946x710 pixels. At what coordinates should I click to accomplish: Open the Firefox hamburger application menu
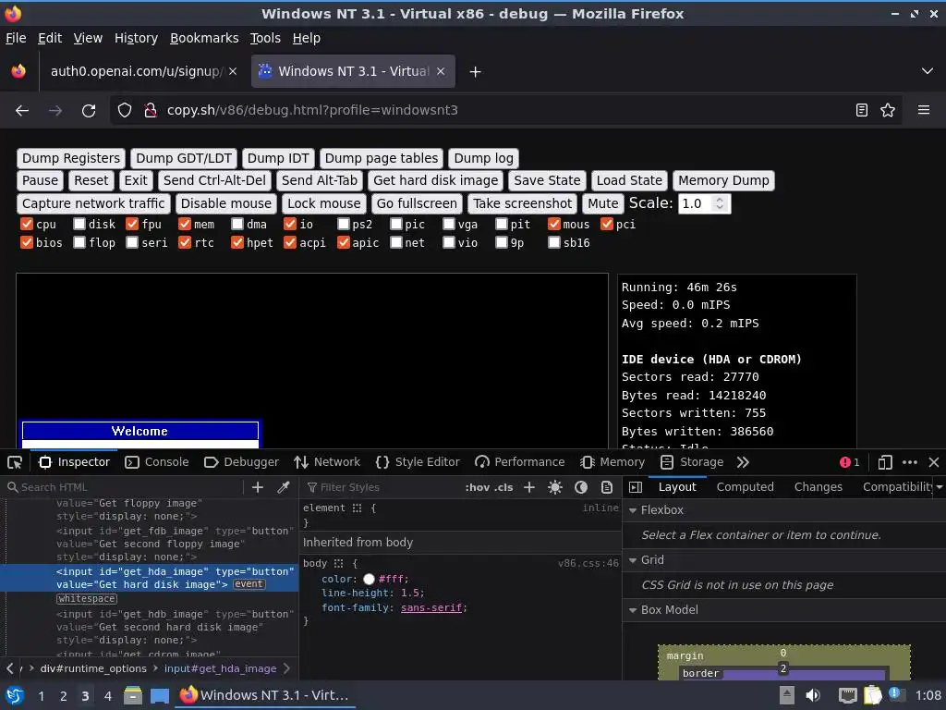[923, 111]
